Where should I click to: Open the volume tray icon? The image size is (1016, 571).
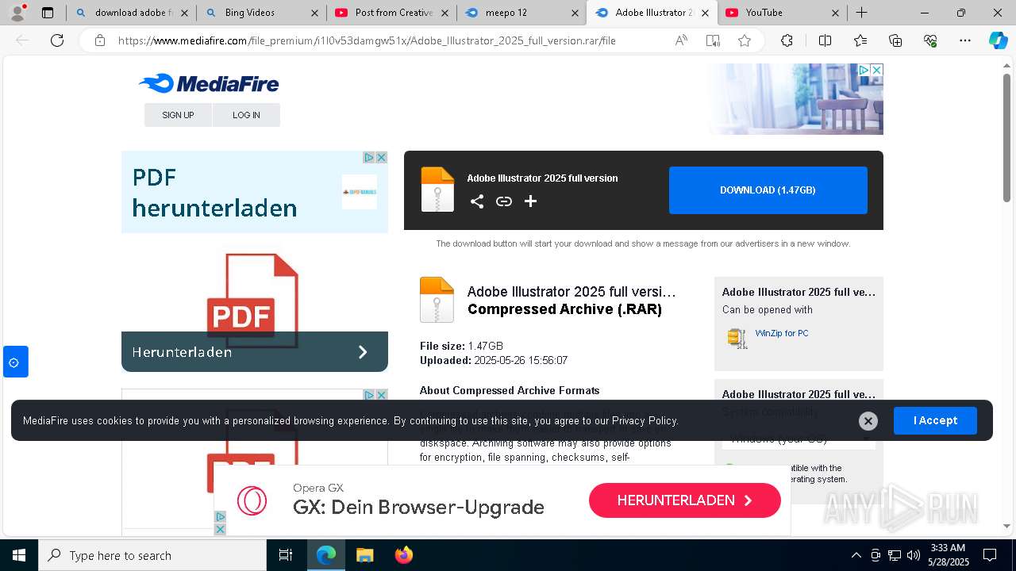[x=914, y=555]
